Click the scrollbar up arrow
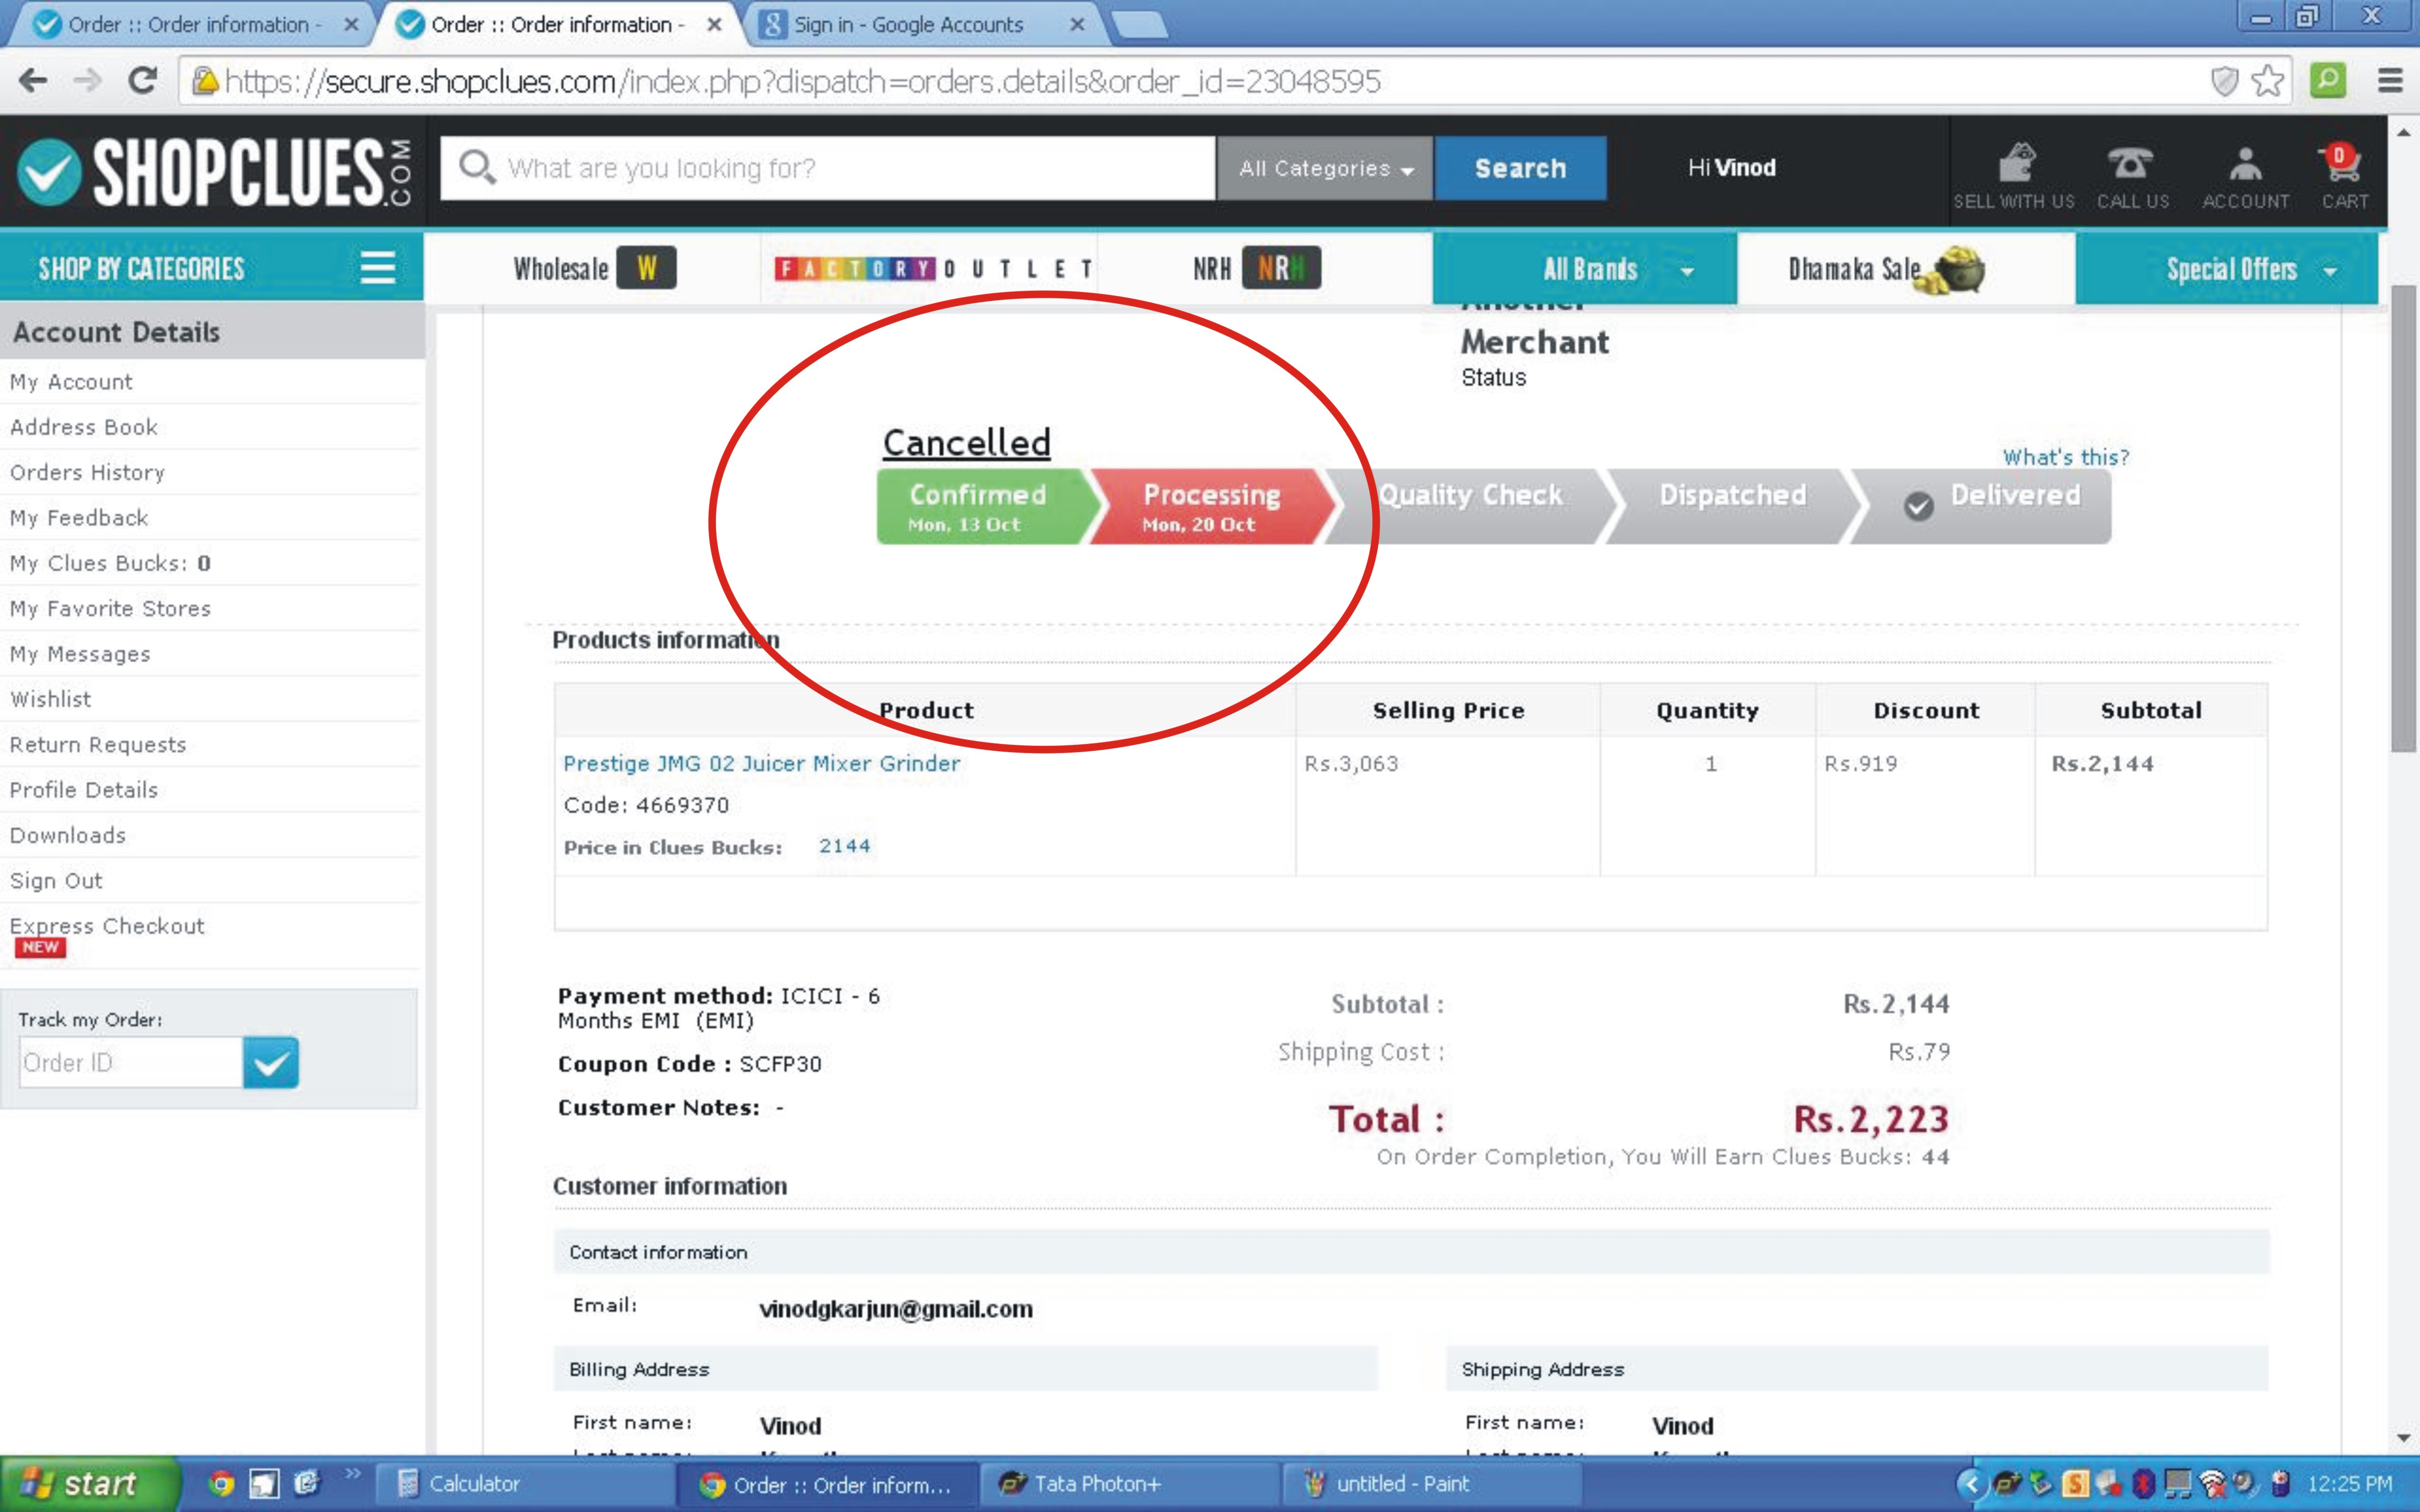Screen dimensions: 2420x1512 click(2403, 132)
